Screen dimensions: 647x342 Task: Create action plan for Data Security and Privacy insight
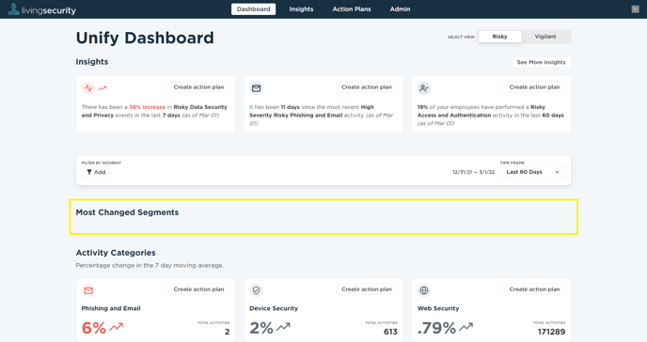(198, 87)
